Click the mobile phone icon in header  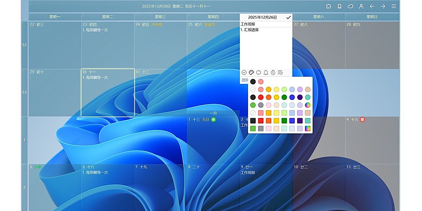339,6
